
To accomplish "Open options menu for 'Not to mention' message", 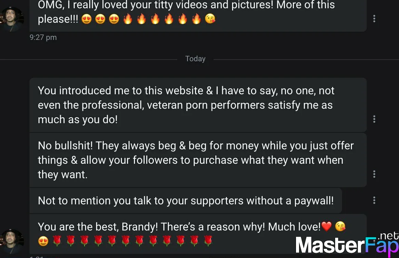I will [374, 201].
